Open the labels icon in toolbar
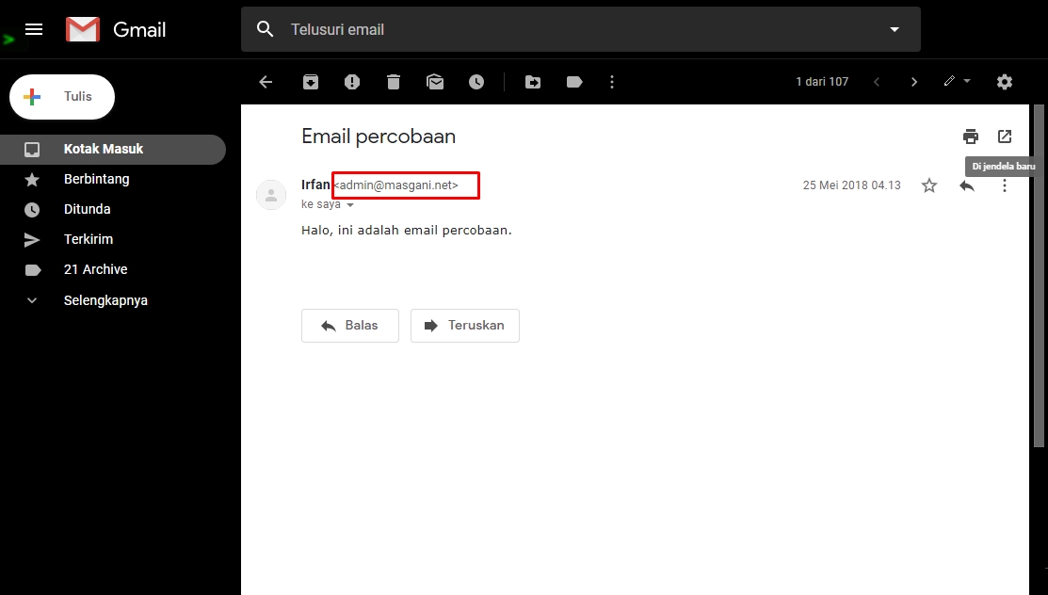The image size is (1048, 595). 574,82
